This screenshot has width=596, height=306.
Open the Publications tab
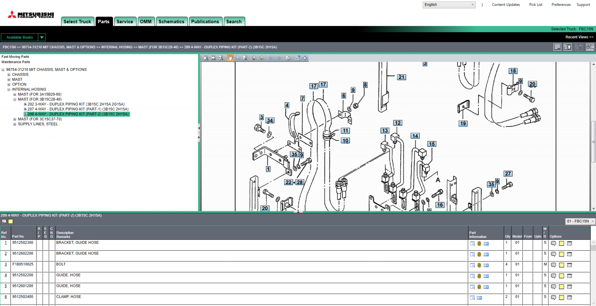click(205, 22)
